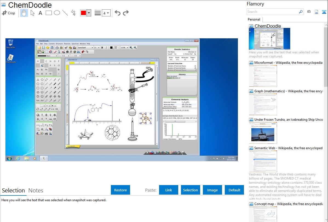Click the Link paste button
Viewport: 328px width, 222px height.
[169, 190]
